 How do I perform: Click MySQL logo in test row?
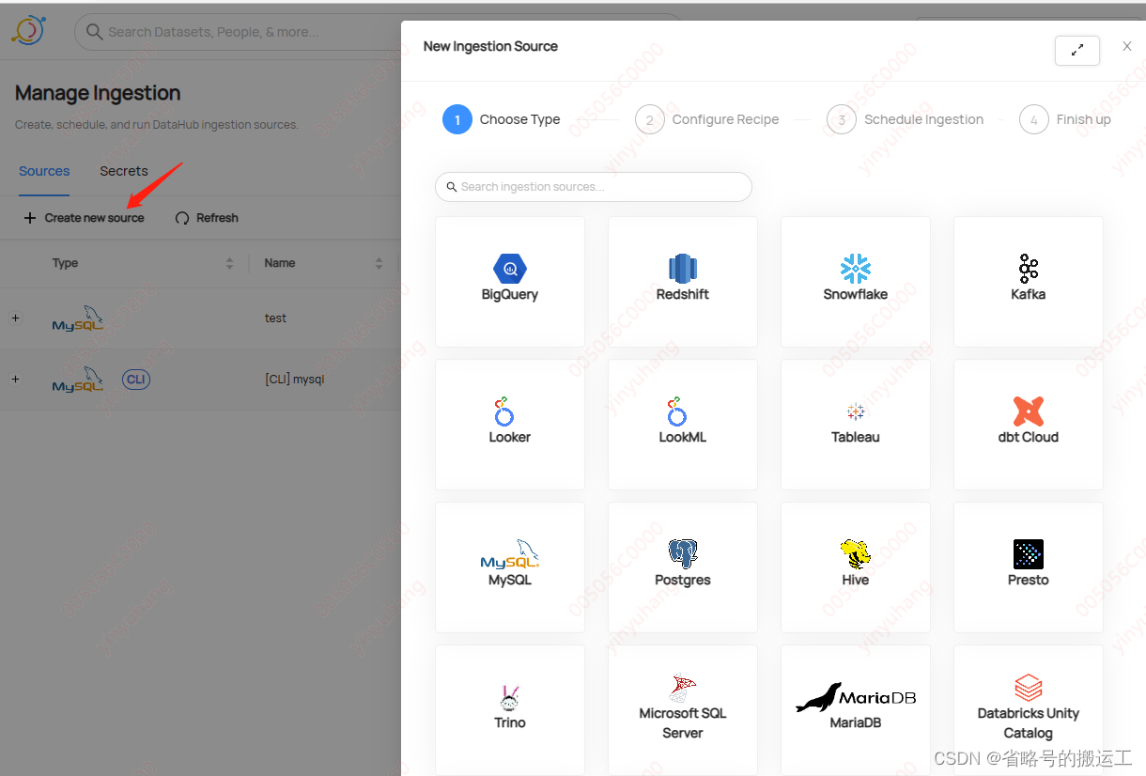(77, 318)
